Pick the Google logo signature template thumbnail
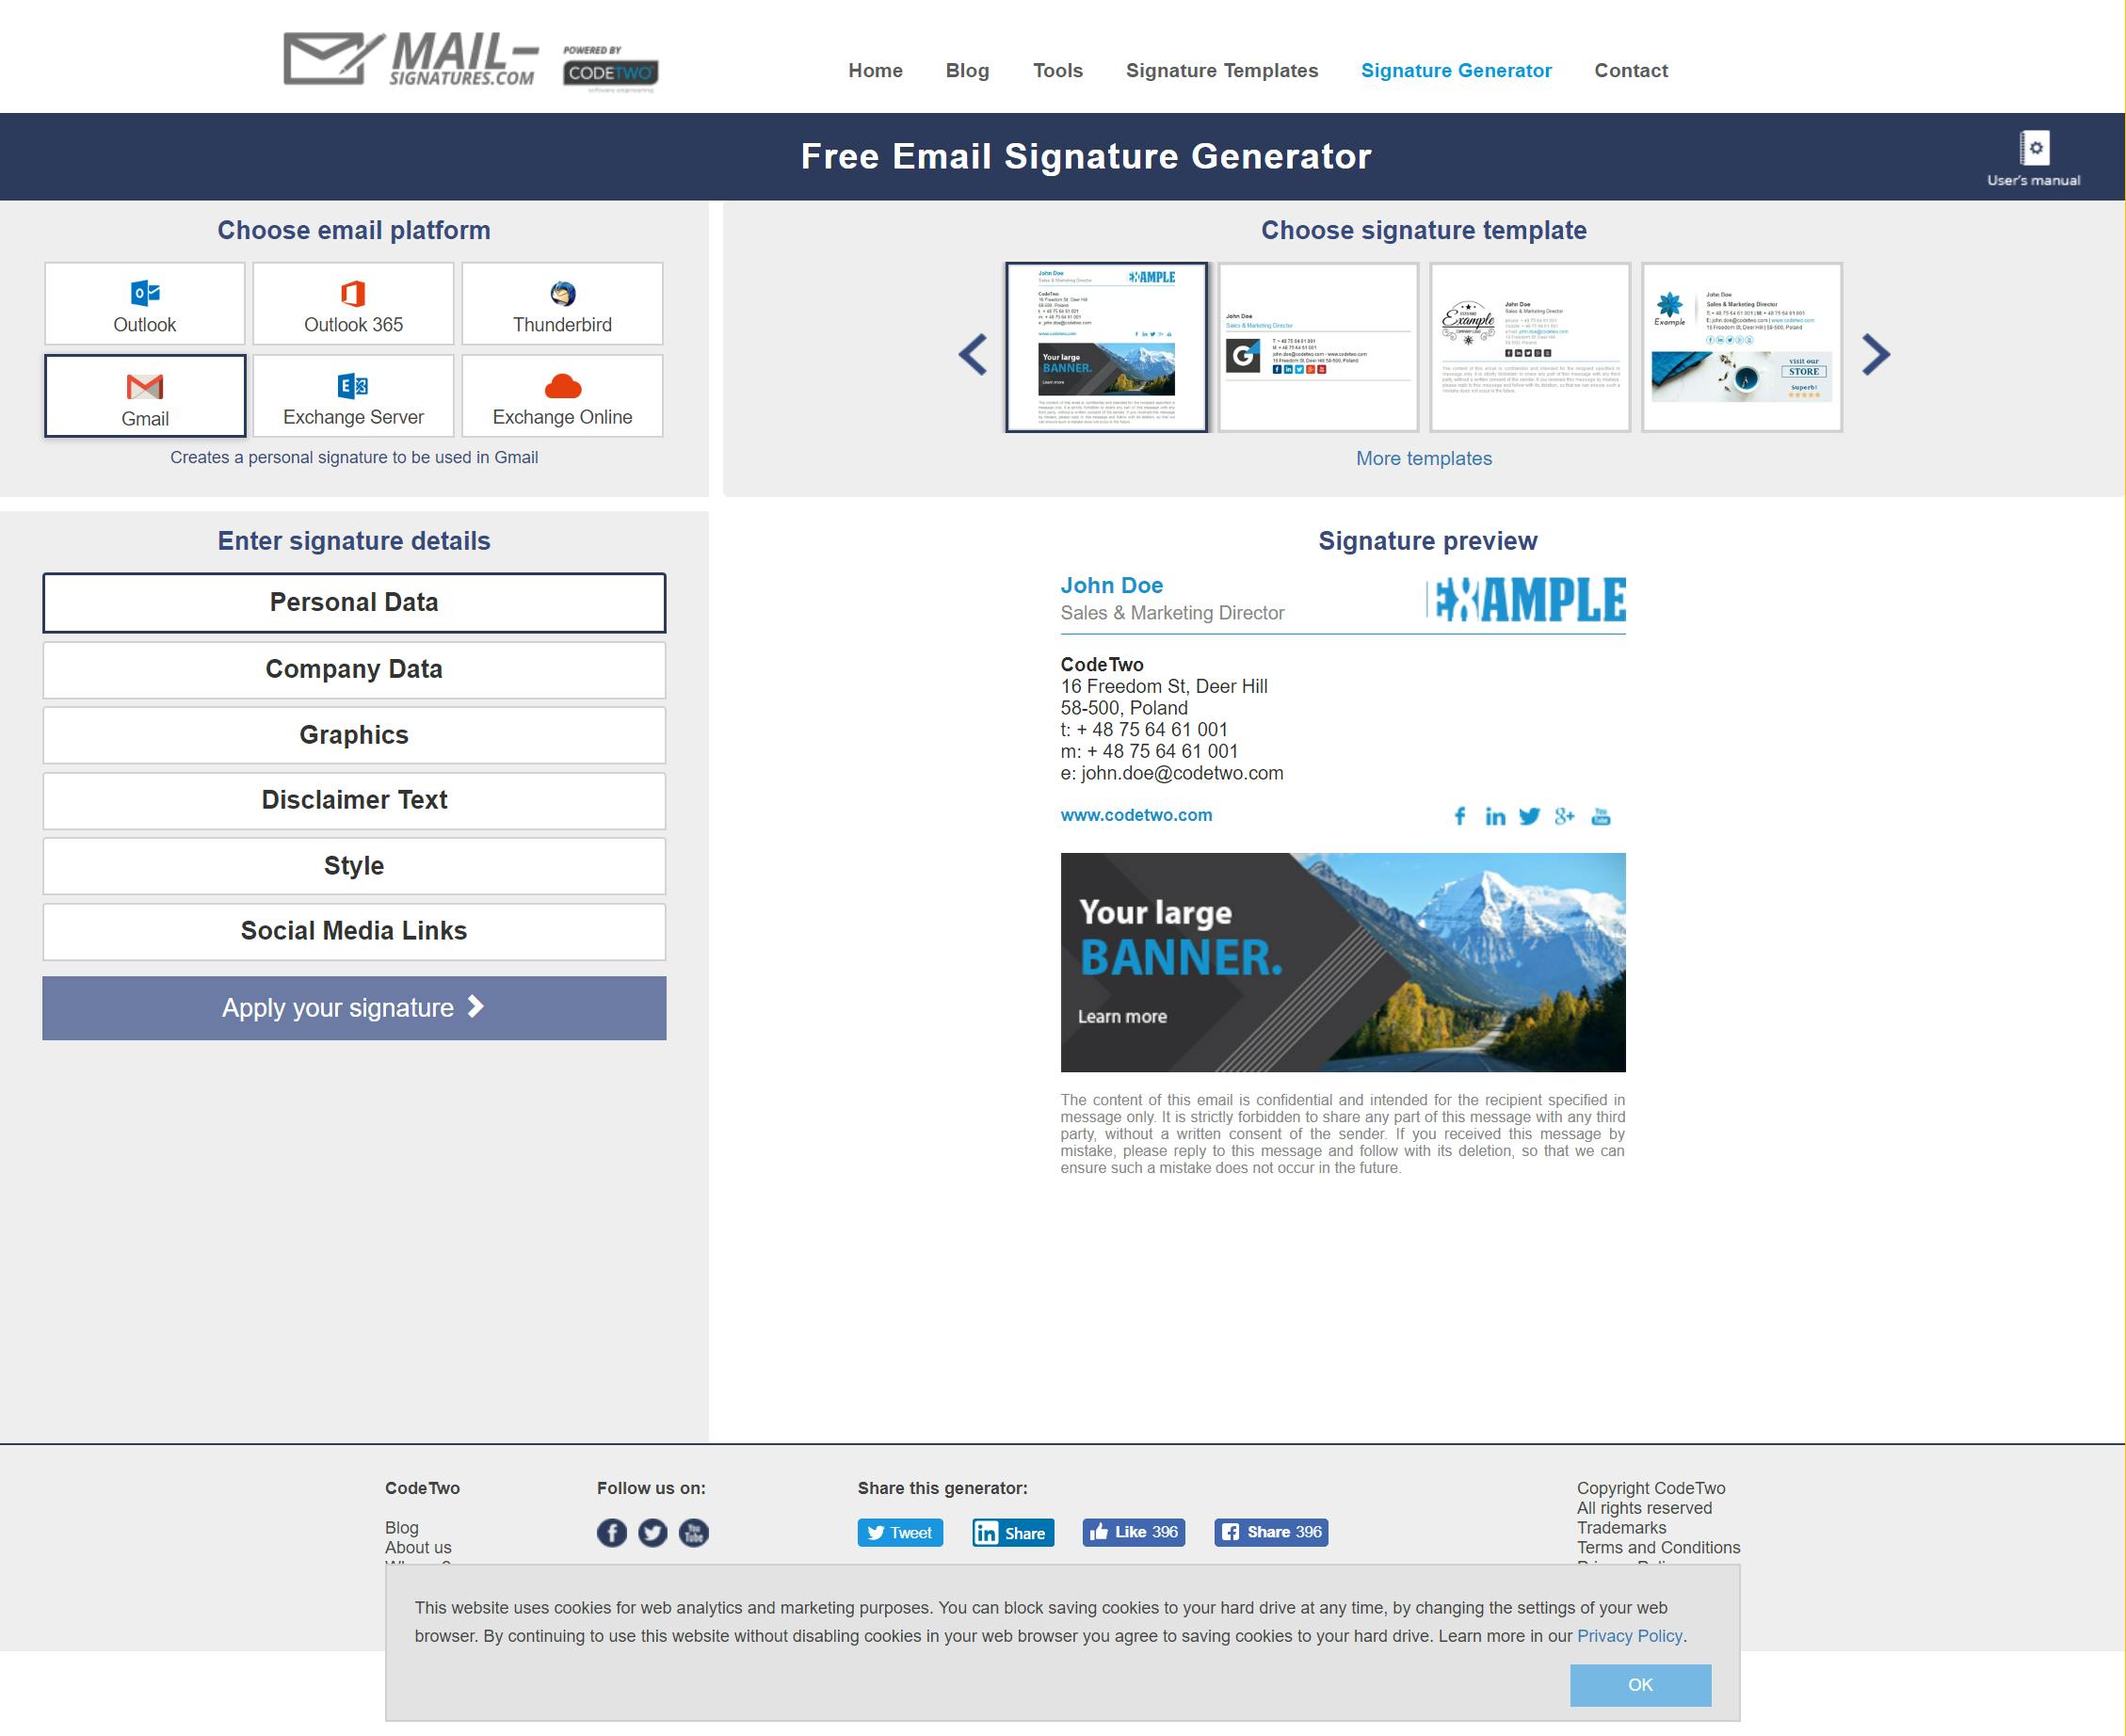This screenshot has width=2126, height=1736. click(x=1318, y=347)
